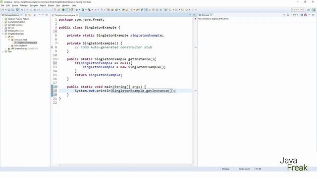Open the Open Console dropdown arrow
Viewport: 317px width, 178px height.
[x=297, y=15]
